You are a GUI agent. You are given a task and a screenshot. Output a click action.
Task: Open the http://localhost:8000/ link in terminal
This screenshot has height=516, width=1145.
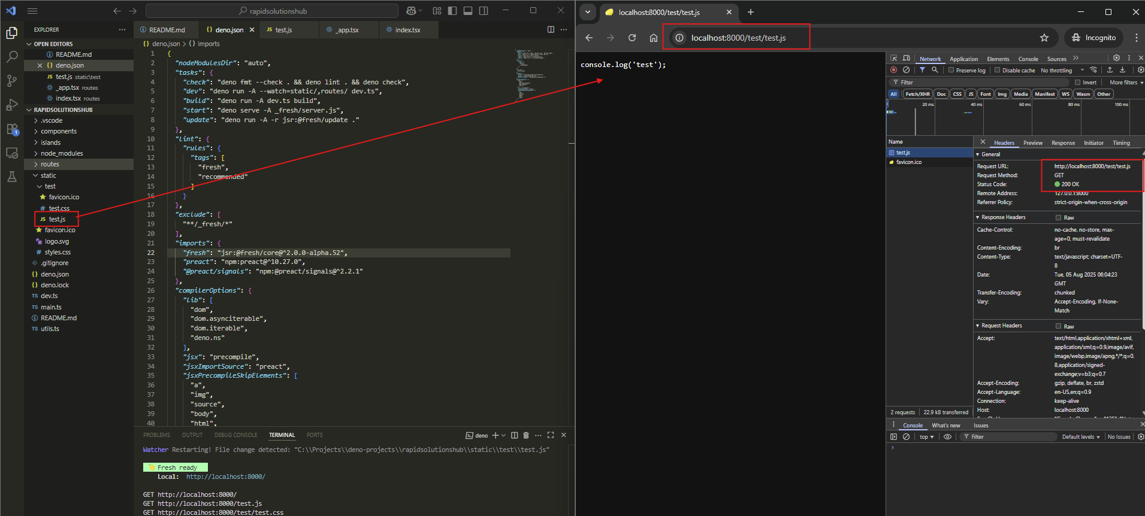click(x=225, y=477)
